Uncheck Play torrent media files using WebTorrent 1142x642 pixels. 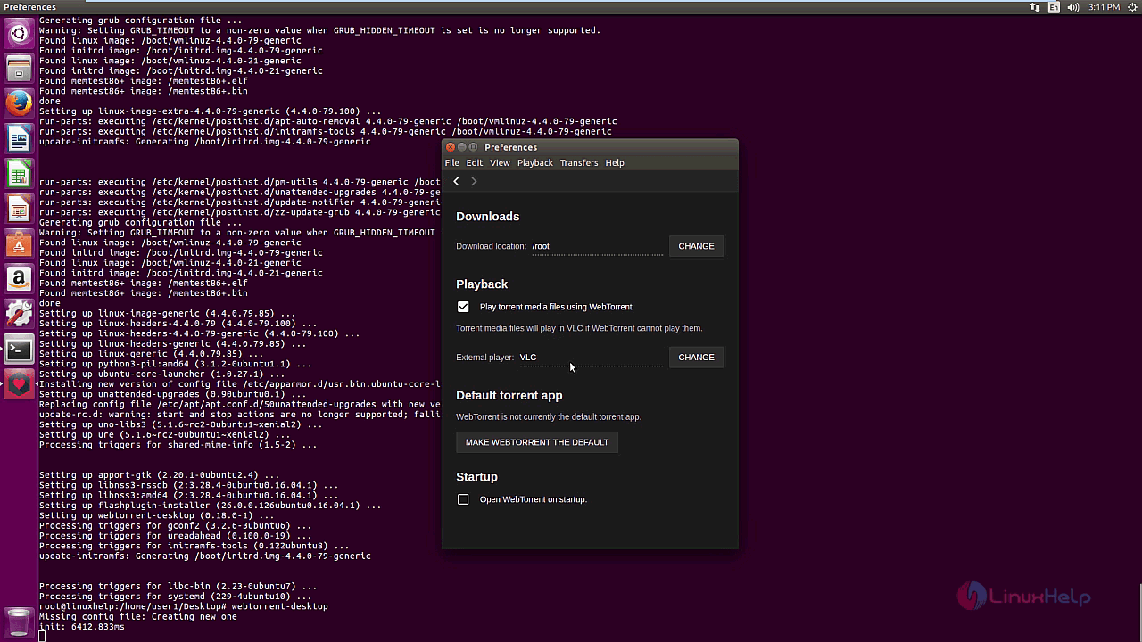pyautogui.click(x=463, y=307)
